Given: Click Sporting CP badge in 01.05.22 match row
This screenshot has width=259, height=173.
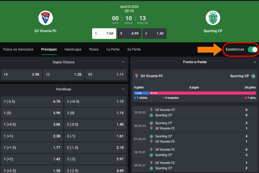Looking at the screenshot, I should click(151, 136).
